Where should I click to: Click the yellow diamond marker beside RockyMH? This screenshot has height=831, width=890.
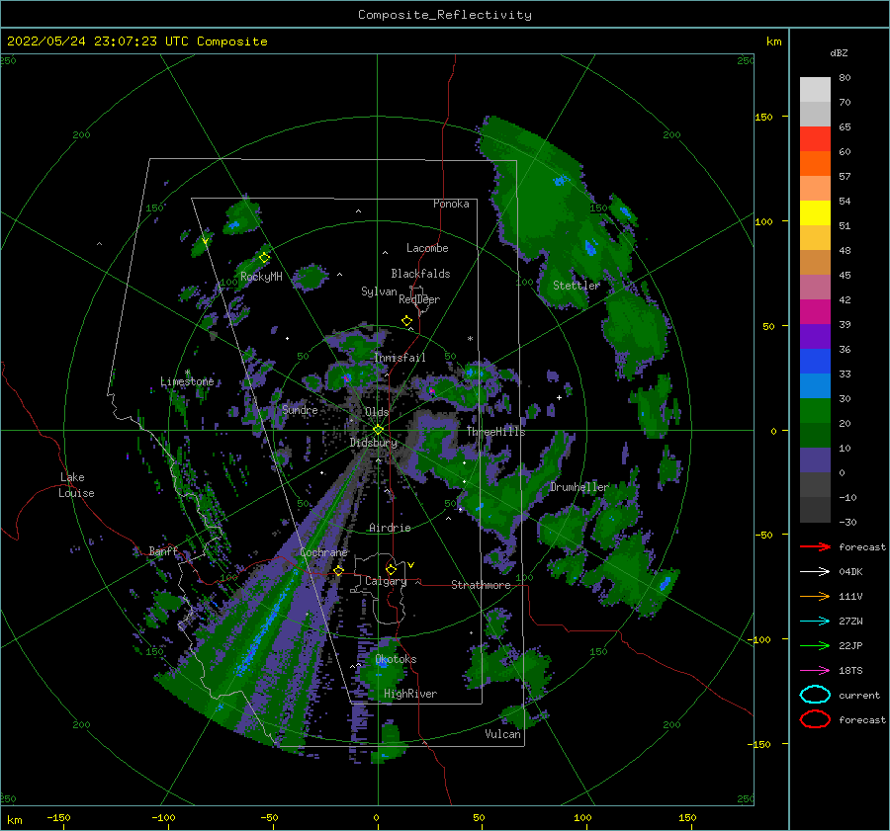pyautogui.click(x=264, y=258)
